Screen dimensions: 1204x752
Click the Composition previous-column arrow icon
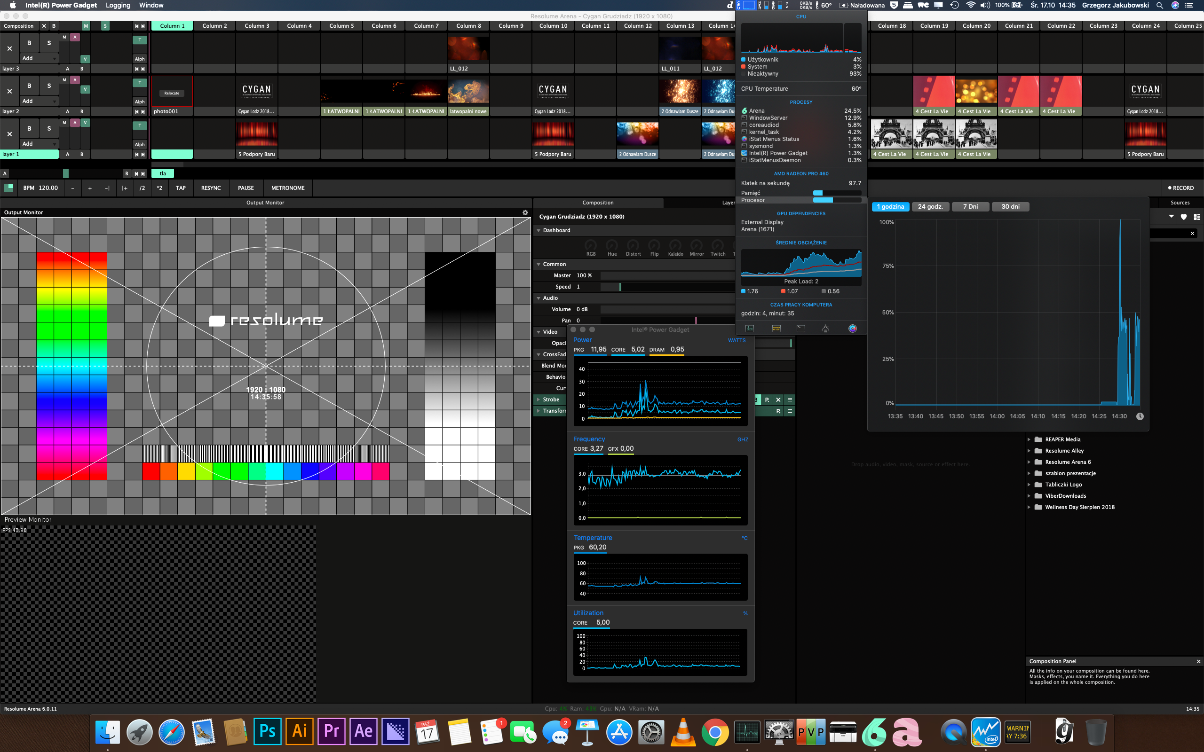click(136, 26)
